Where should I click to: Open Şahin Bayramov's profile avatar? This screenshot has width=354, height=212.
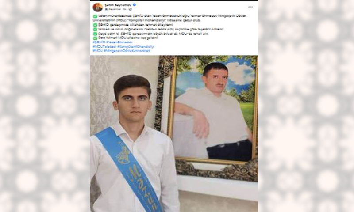click(97, 7)
